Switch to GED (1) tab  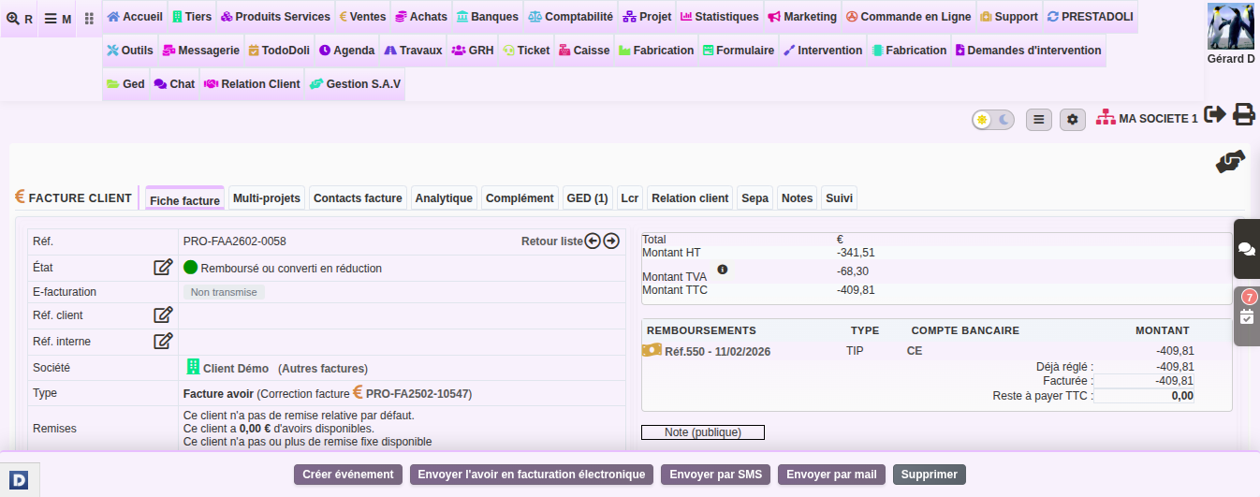587,197
